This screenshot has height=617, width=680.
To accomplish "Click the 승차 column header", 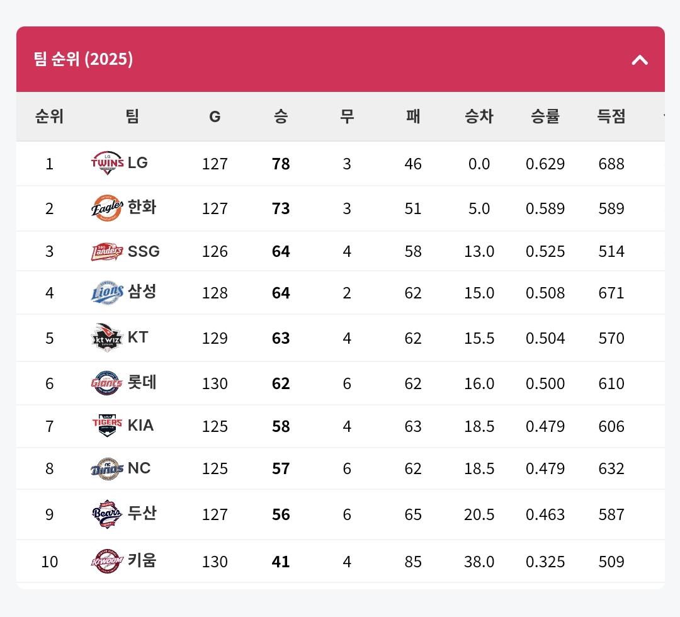I will (x=479, y=116).
